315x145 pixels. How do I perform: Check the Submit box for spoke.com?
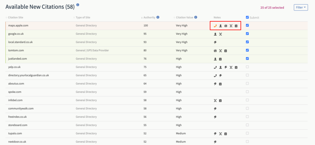click(x=247, y=92)
